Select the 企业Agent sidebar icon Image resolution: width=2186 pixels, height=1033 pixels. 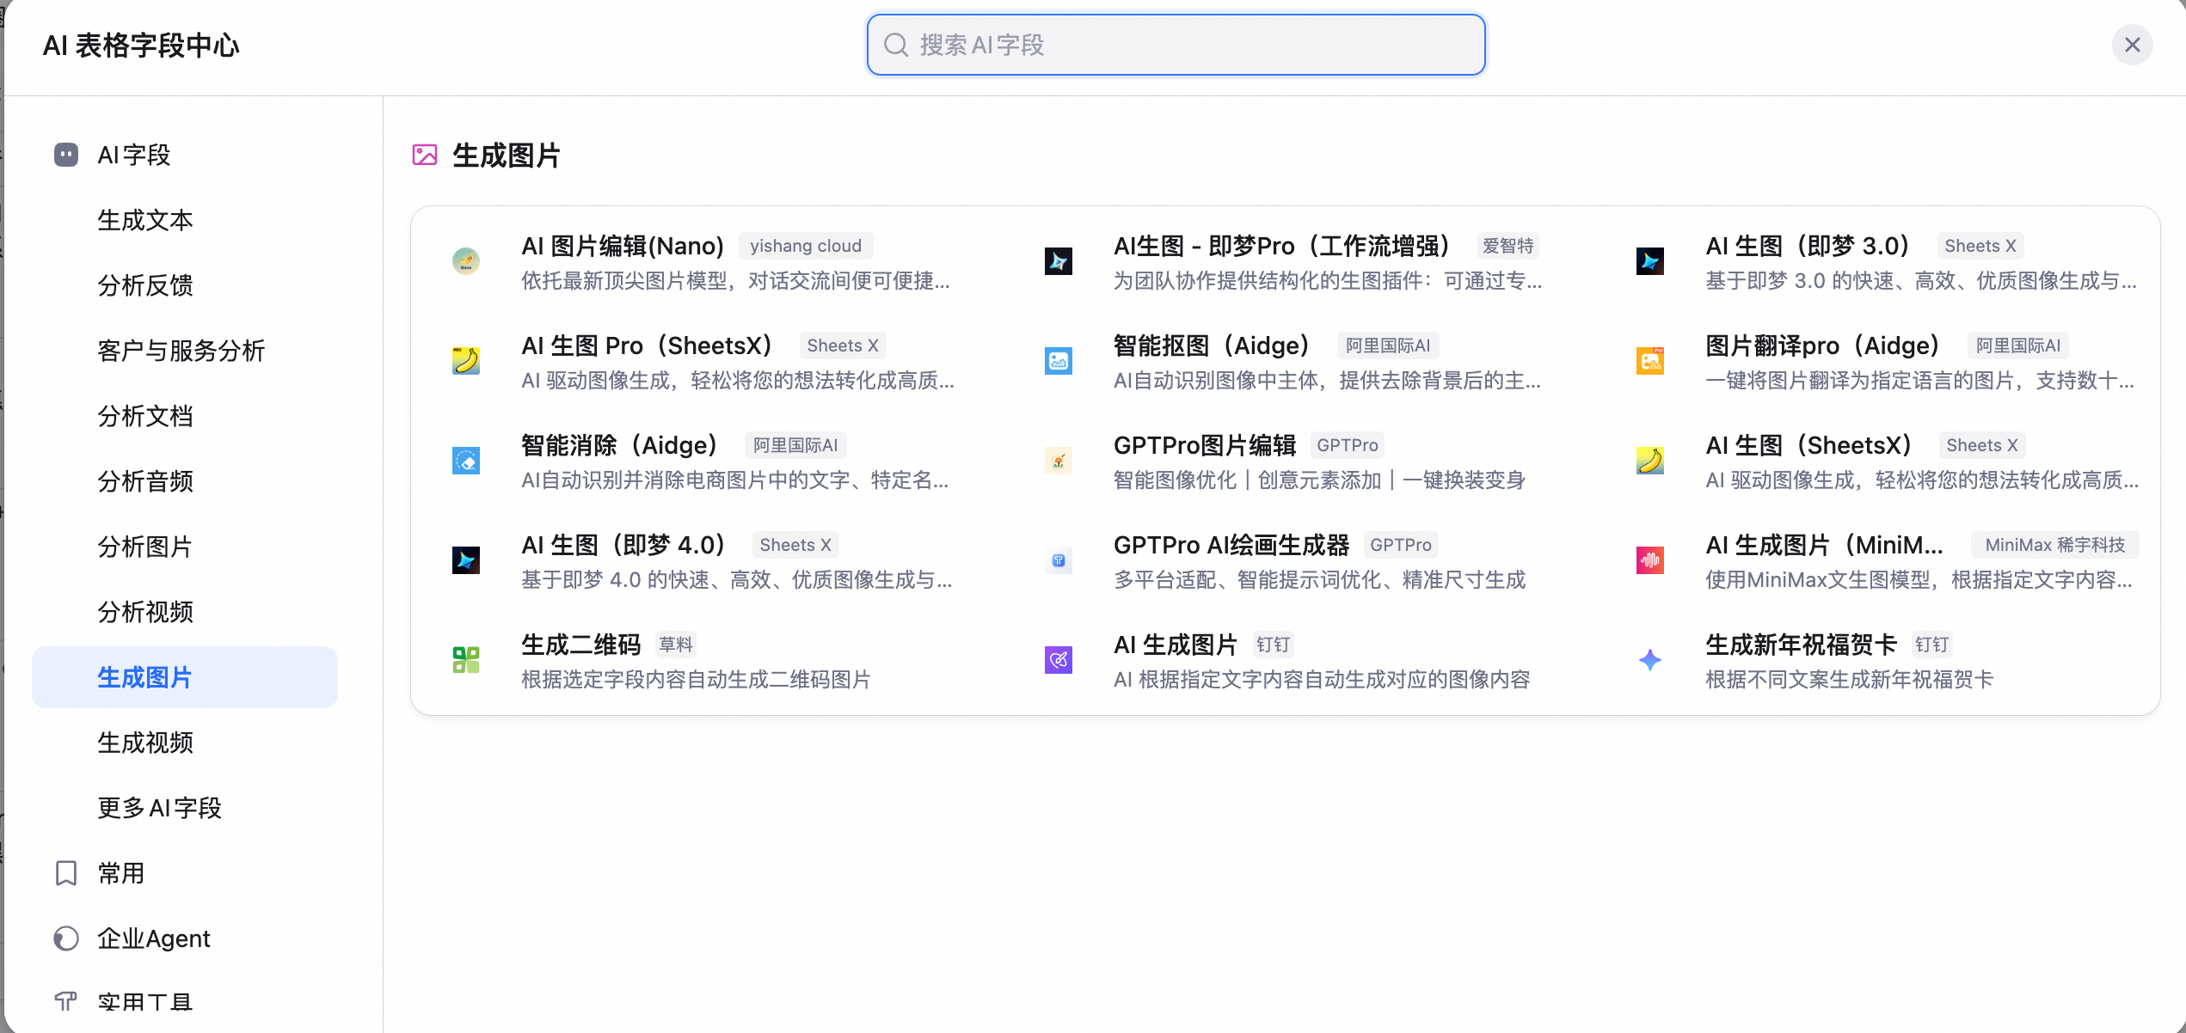tap(66, 938)
